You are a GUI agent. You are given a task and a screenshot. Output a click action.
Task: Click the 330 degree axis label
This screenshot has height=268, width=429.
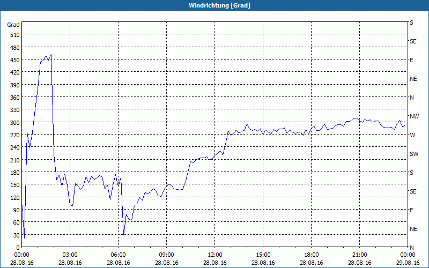coord(15,110)
